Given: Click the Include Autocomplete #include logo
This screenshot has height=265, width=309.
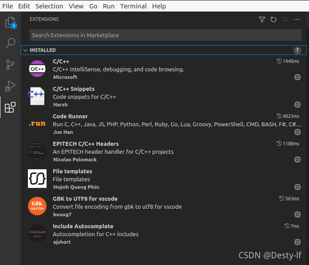Looking at the screenshot, I should tap(37, 234).
